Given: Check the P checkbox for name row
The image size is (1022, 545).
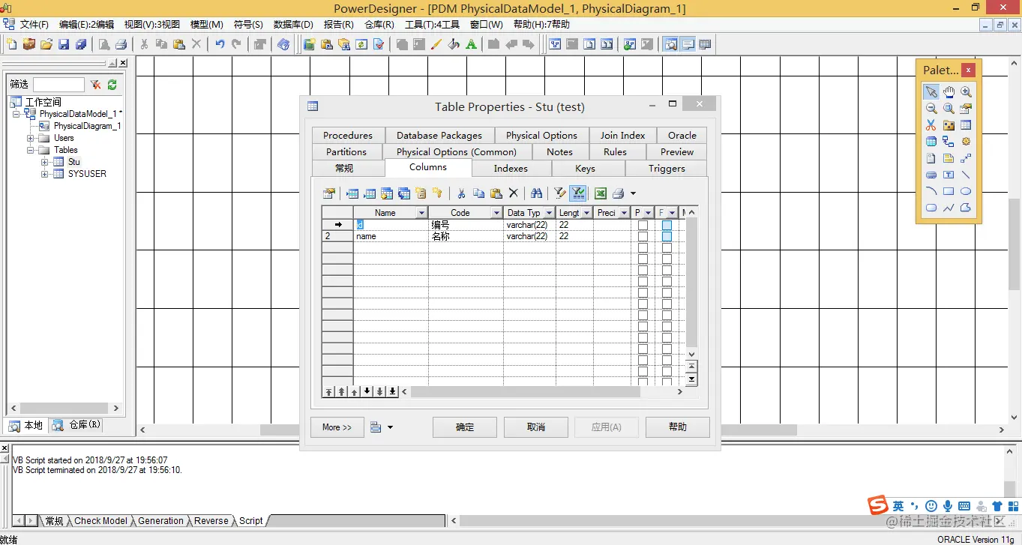Looking at the screenshot, I should pyautogui.click(x=643, y=236).
